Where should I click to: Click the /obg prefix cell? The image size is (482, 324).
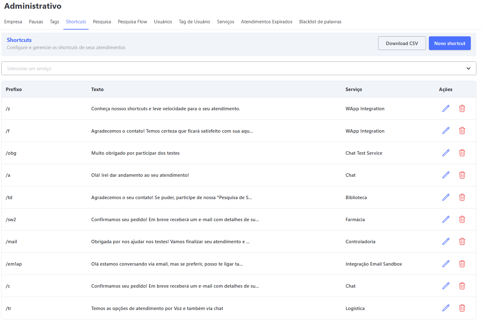pyautogui.click(x=11, y=153)
